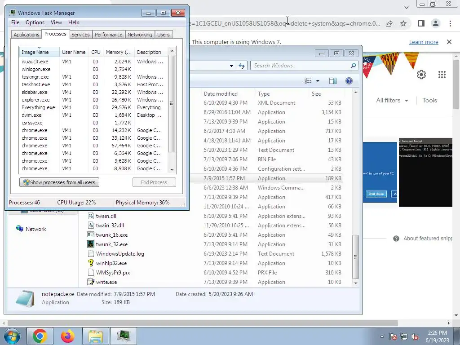This screenshot has height=345, width=460.
Task: Dismiss the Windows 7 info bar
Action: click(449, 42)
